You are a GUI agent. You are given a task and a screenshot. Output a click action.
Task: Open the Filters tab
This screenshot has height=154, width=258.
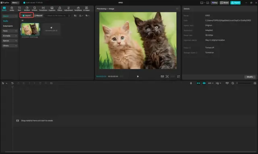coord(60,9)
